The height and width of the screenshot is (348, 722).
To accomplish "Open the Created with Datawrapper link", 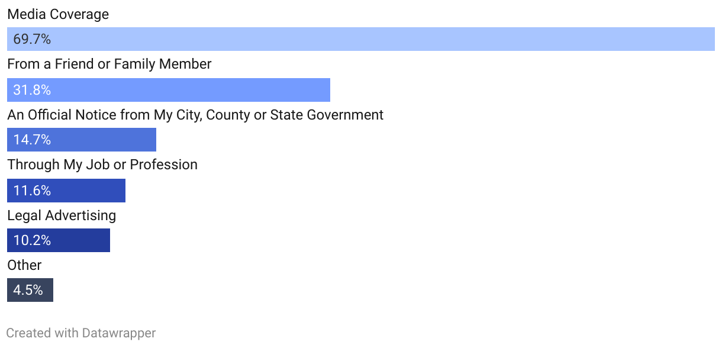I will [x=81, y=333].
